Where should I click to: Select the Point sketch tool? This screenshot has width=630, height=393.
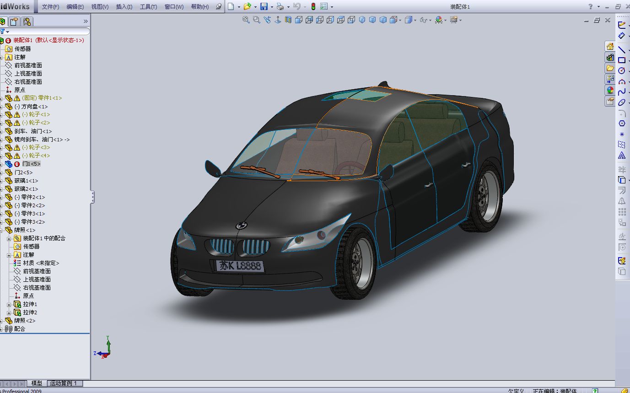tap(622, 135)
